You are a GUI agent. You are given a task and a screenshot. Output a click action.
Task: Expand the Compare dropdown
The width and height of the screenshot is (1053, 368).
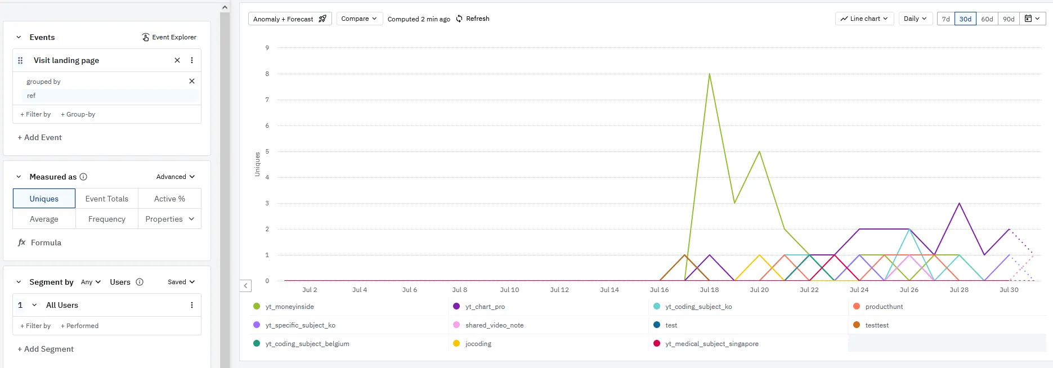(x=359, y=19)
